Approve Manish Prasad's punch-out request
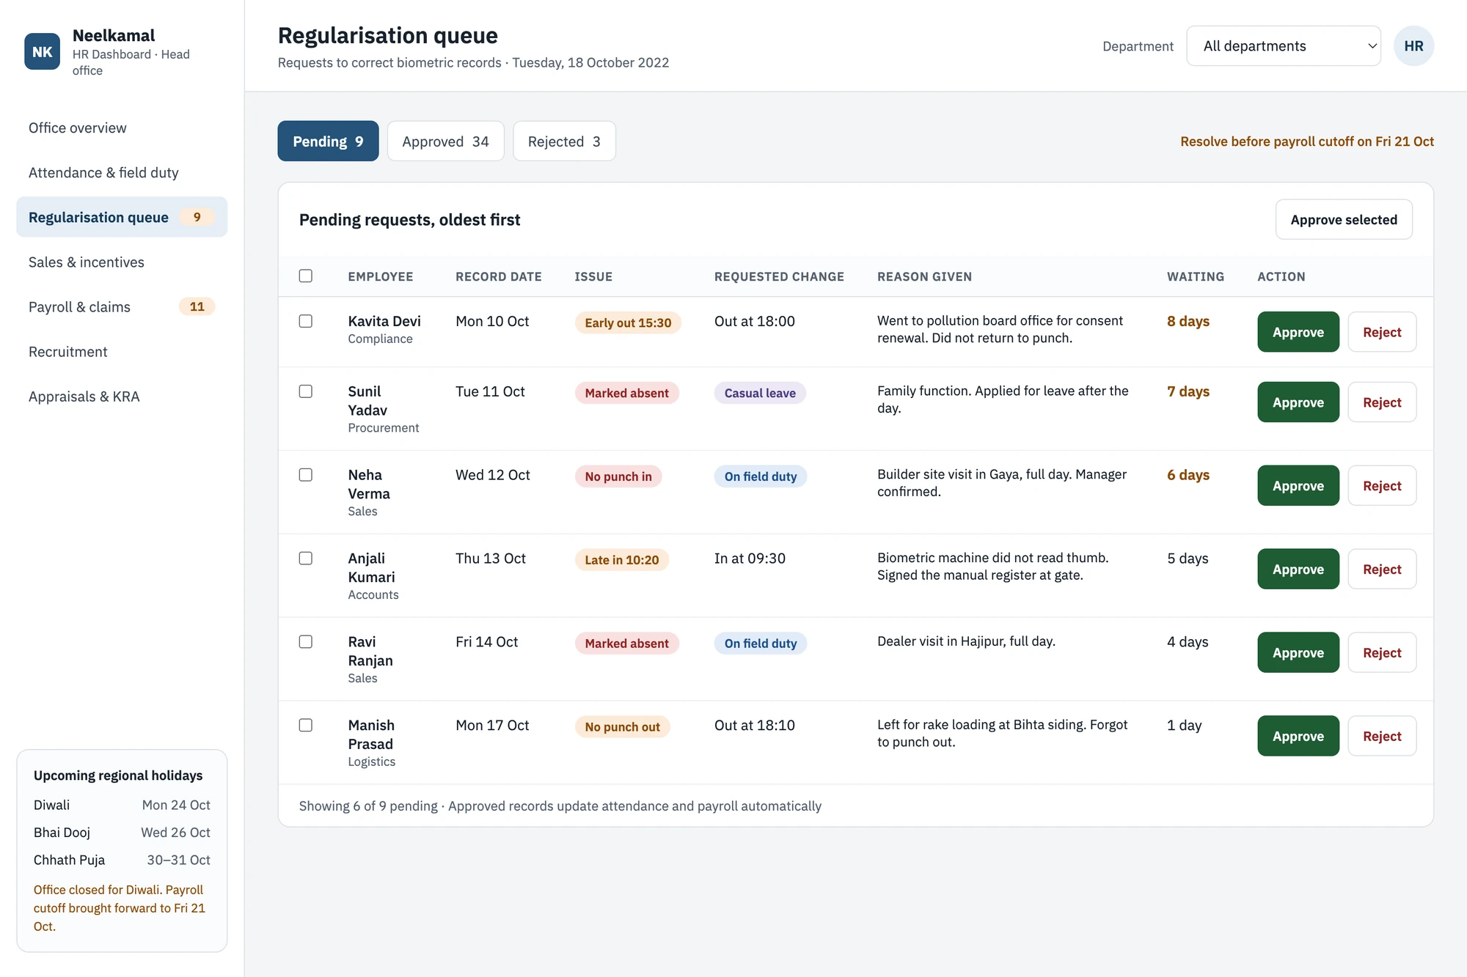The image size is (1467, 977). [x=1298, y=737]
